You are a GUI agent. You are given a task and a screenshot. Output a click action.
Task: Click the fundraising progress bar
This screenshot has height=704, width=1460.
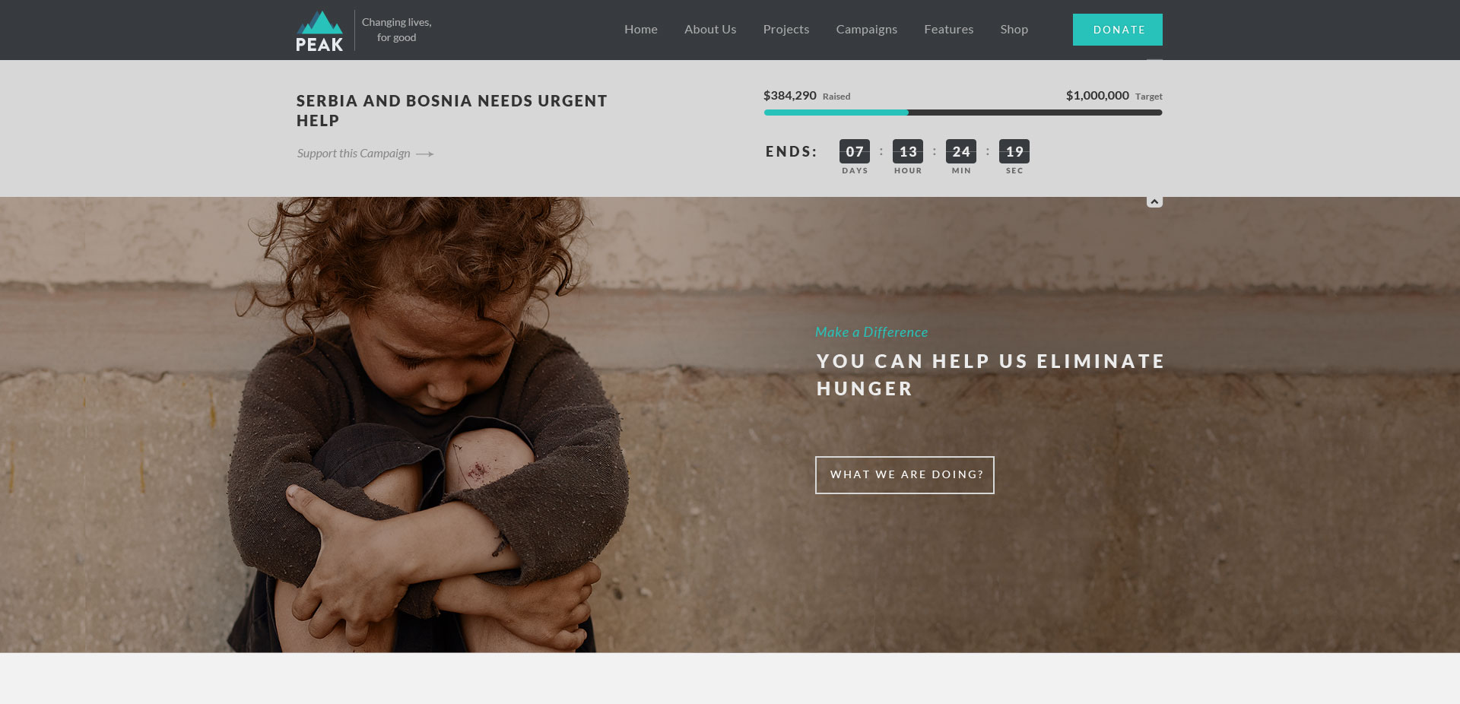point(963,113)
